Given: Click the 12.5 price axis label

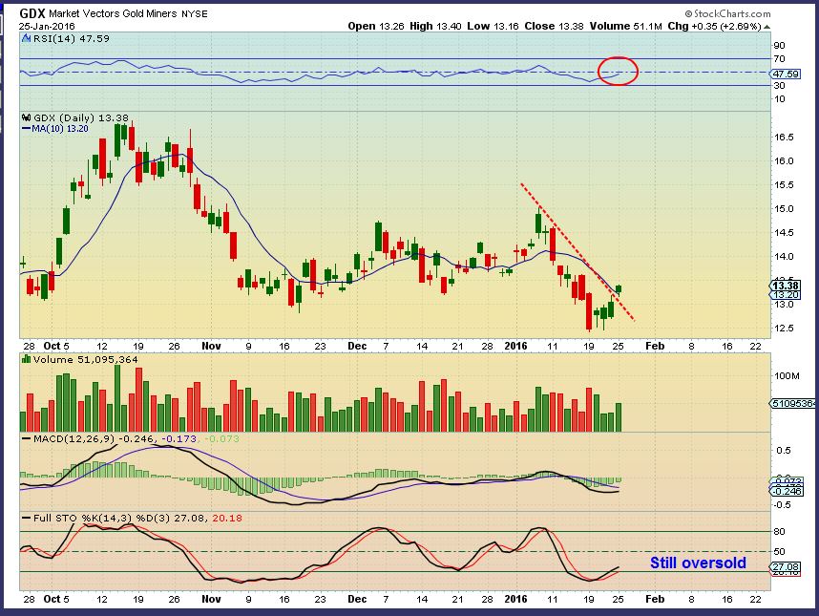Looking at the screenshot, I should [x=784, y=329].
